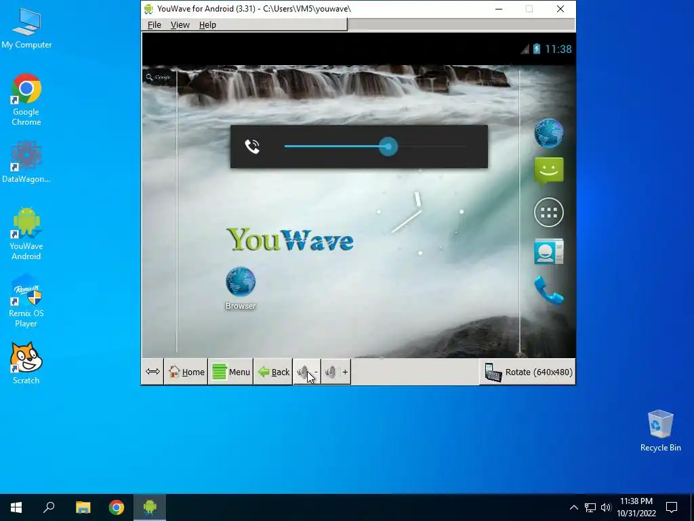
Task: Open the Windows Start menu
Action: [16, 507]
